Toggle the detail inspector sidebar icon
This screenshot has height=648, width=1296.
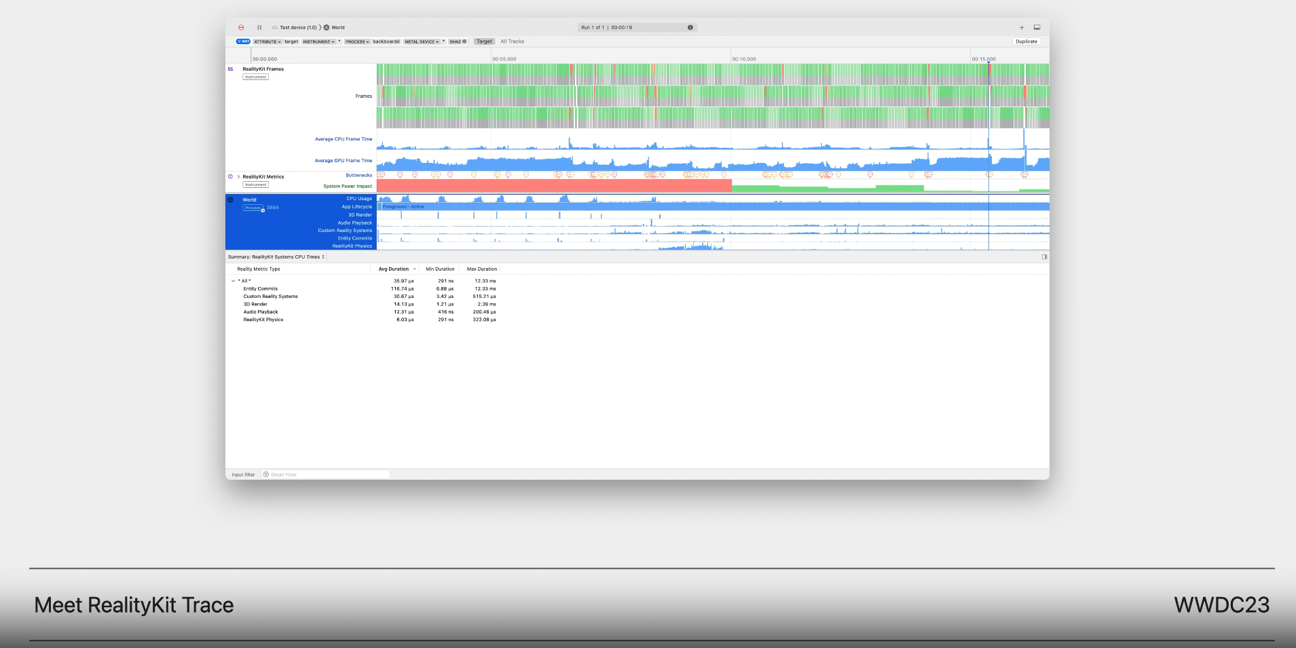pyautogui.click(x=1044, y=257)
